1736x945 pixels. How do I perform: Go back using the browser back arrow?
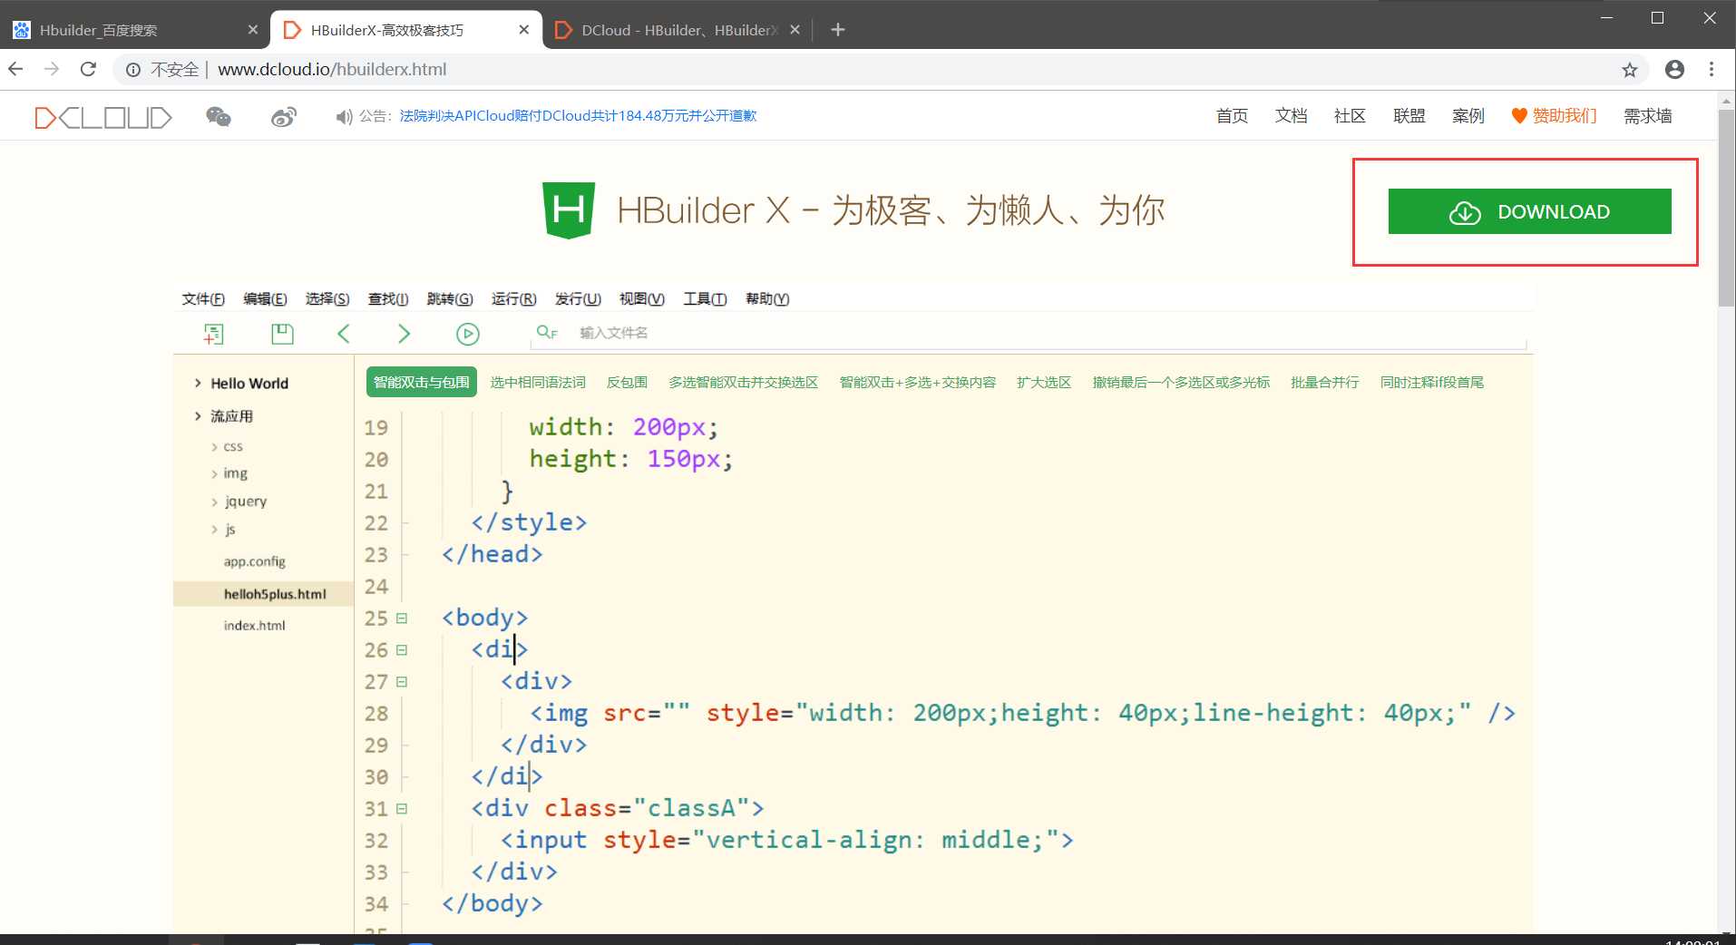point(16,69)
